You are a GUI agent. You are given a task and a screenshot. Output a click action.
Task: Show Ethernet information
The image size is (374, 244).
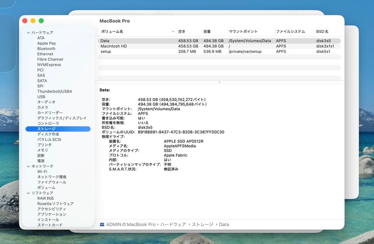pyautogui.click(x=45, y=54)
